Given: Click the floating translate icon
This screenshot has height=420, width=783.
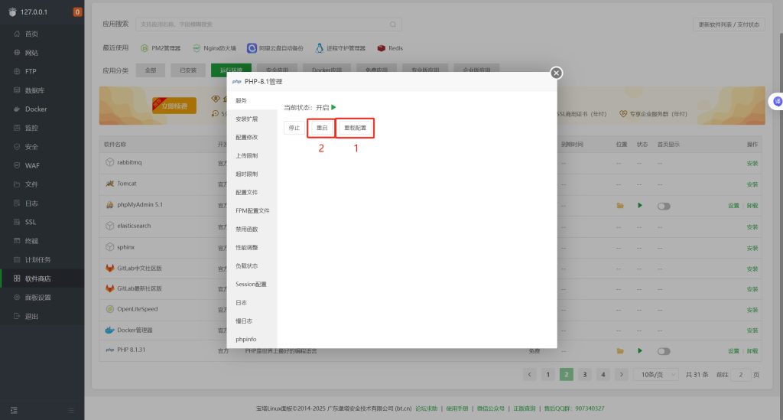Looking at the screenshot, I should click(777, 102).
